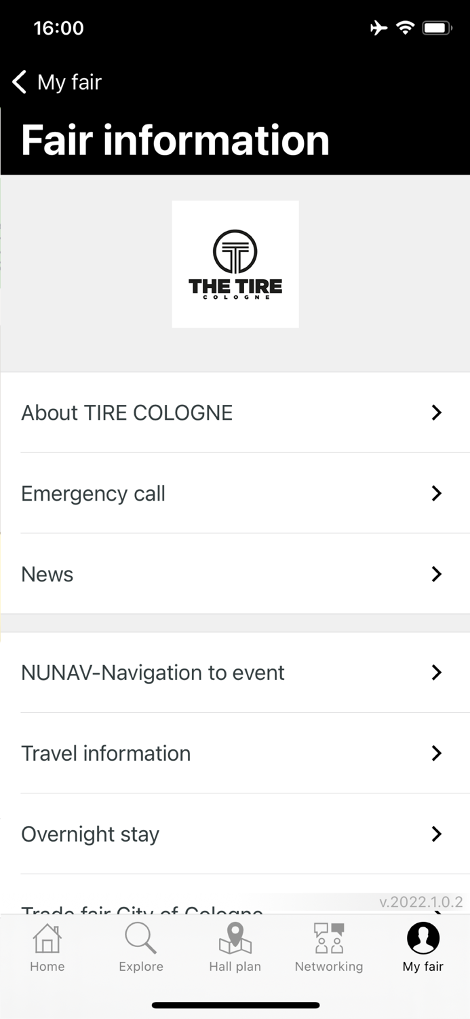Expand the About TIRE COLOGNE row chevron
The width and height of the screenshot is (470, 1019).
[437, 412]
